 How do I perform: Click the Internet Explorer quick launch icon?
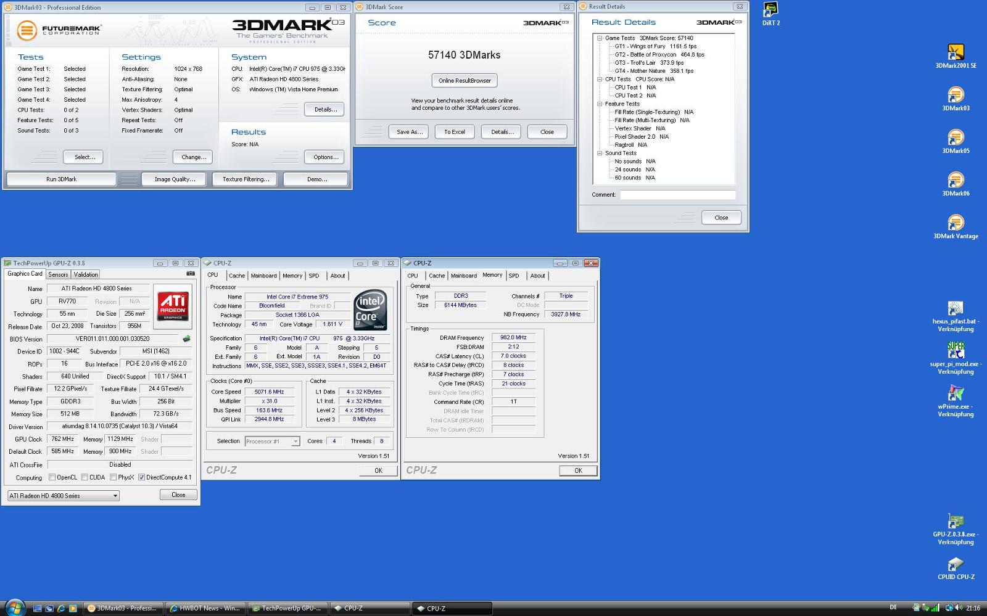(61, 609)
